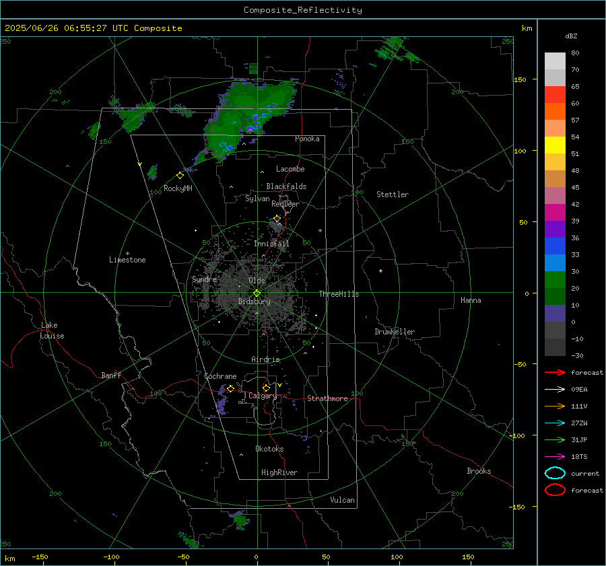The height and width of the screenshot is (566, 606).
Task: Click the Cochrane city label
Action: [220, 376]
